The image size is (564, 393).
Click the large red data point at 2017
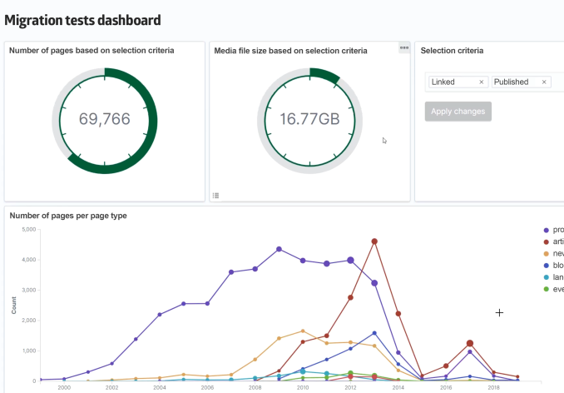470,344
